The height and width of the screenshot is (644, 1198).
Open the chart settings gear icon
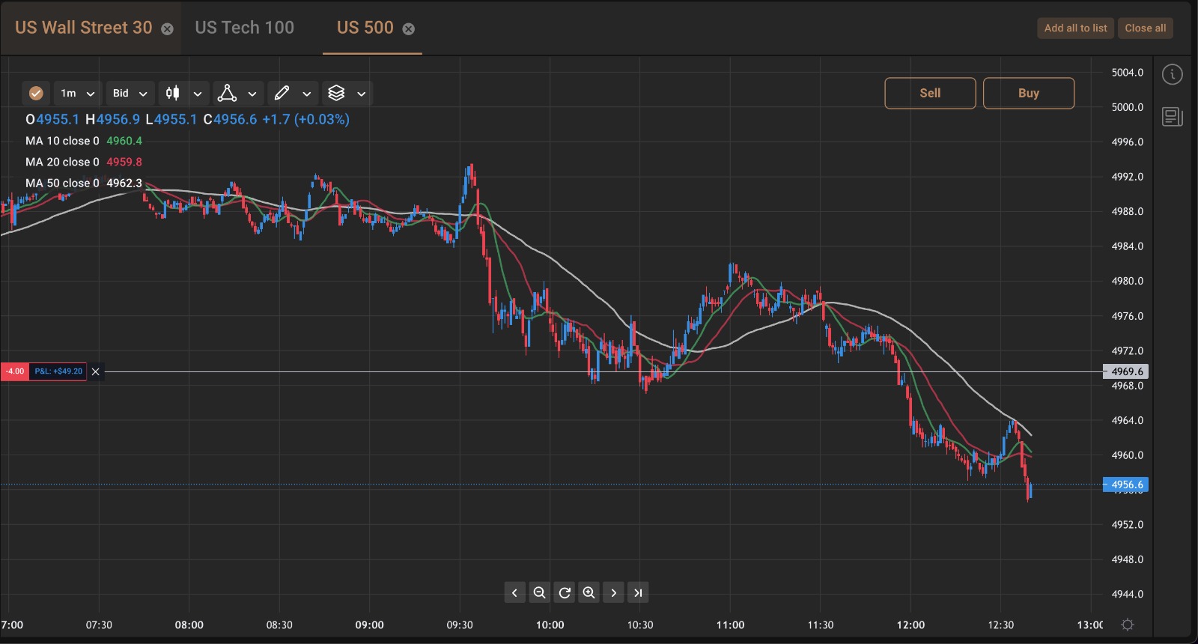[1128, 625]
